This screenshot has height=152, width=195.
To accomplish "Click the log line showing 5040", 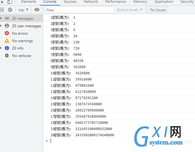I will click(x=119, y=54).
